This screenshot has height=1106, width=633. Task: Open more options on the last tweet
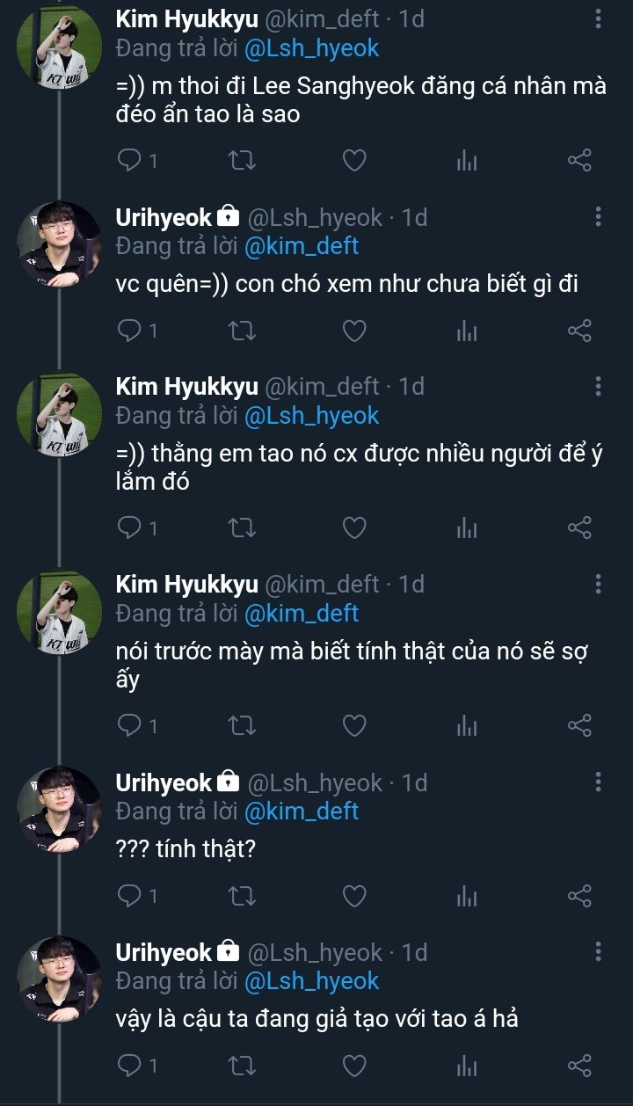click(599, 952)
